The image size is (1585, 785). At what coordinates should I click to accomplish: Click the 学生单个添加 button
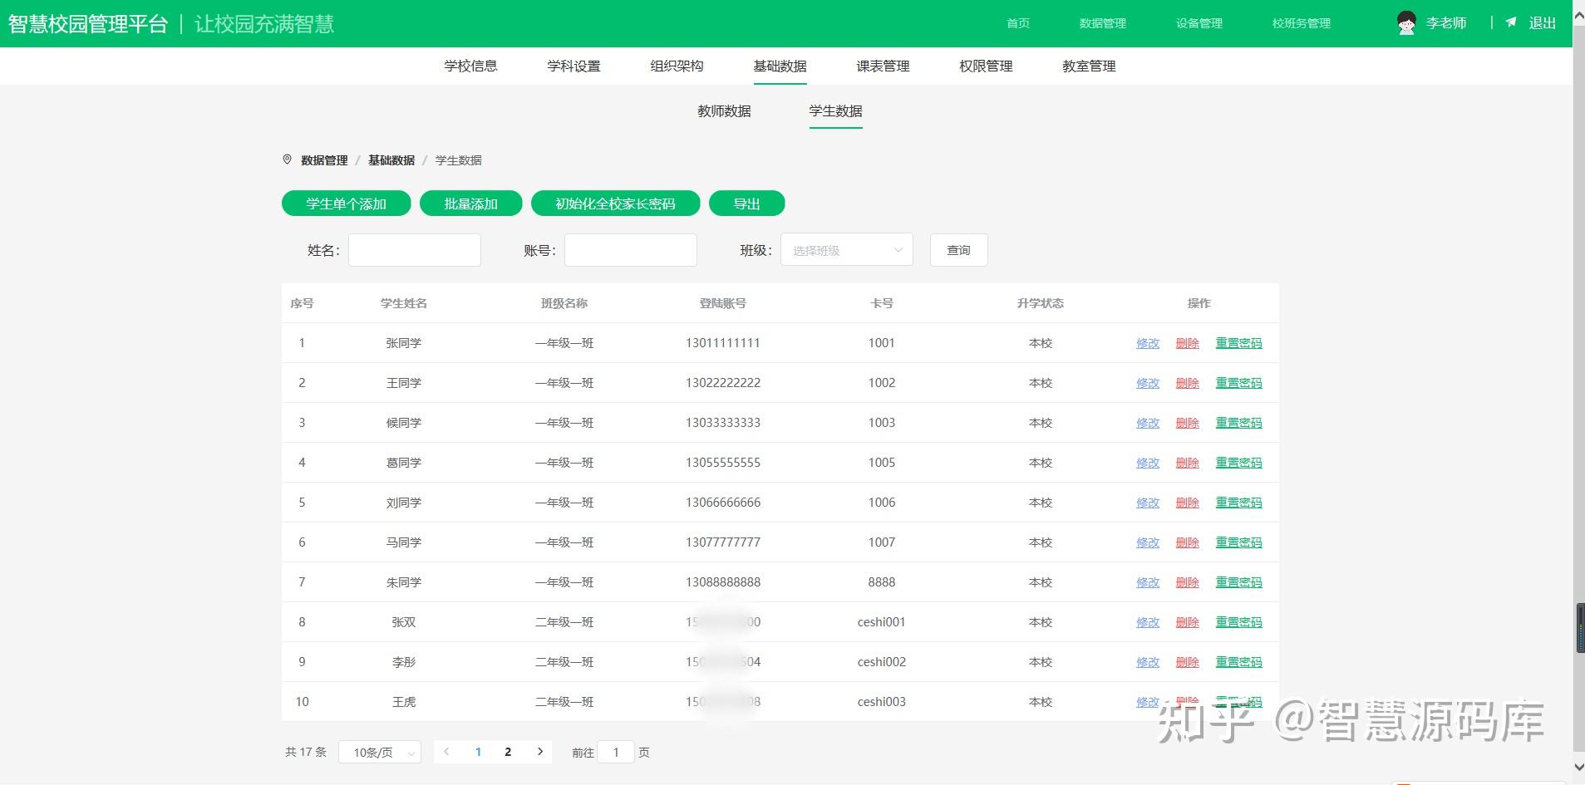347,204
